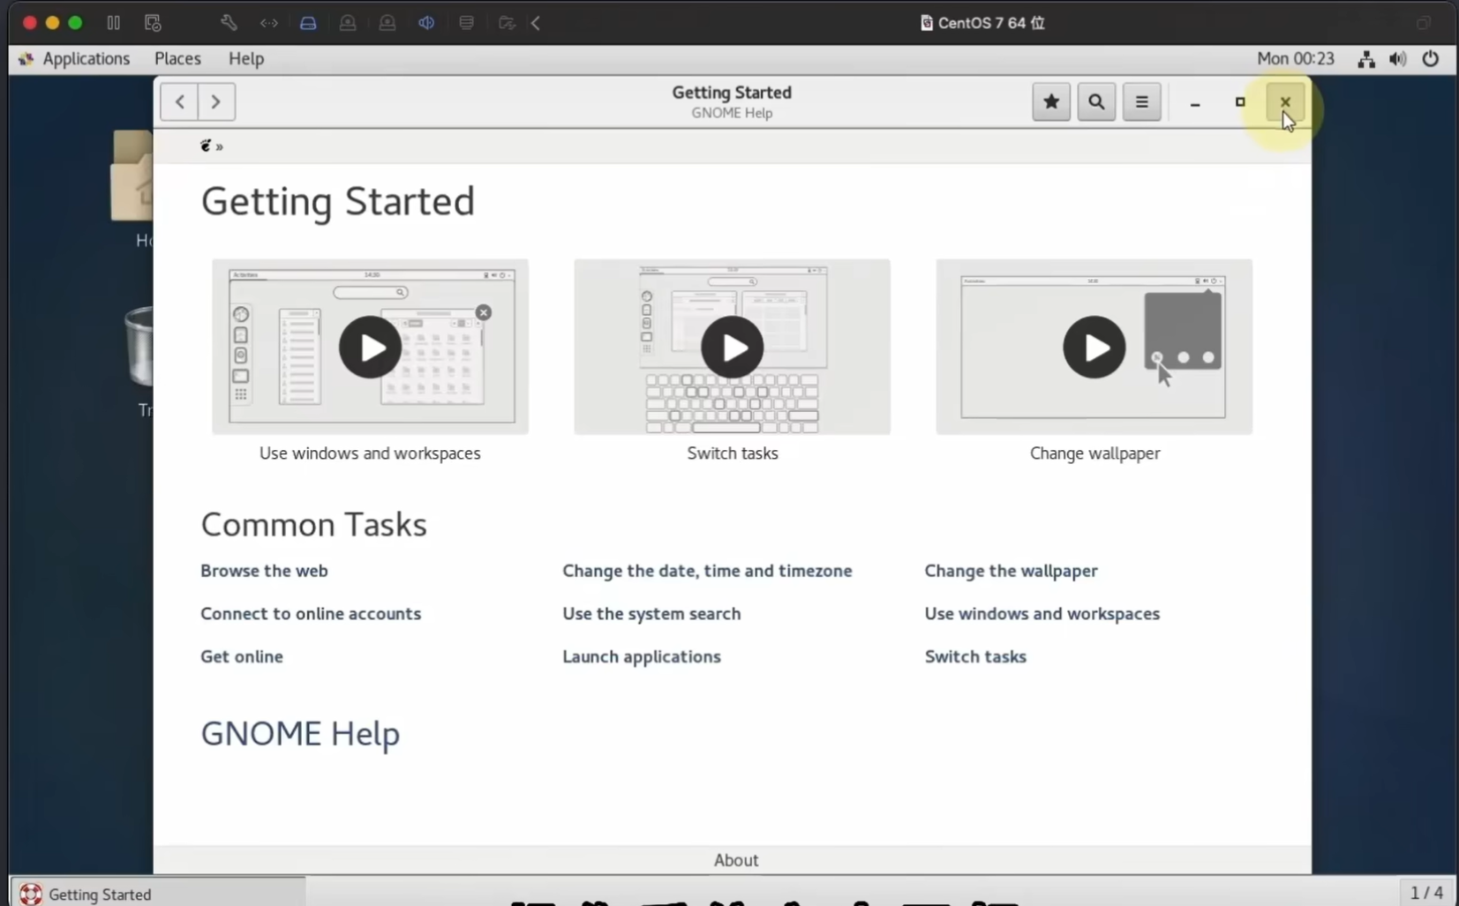
Task: Click the volume icon in the system tray
Action: 1397,59
